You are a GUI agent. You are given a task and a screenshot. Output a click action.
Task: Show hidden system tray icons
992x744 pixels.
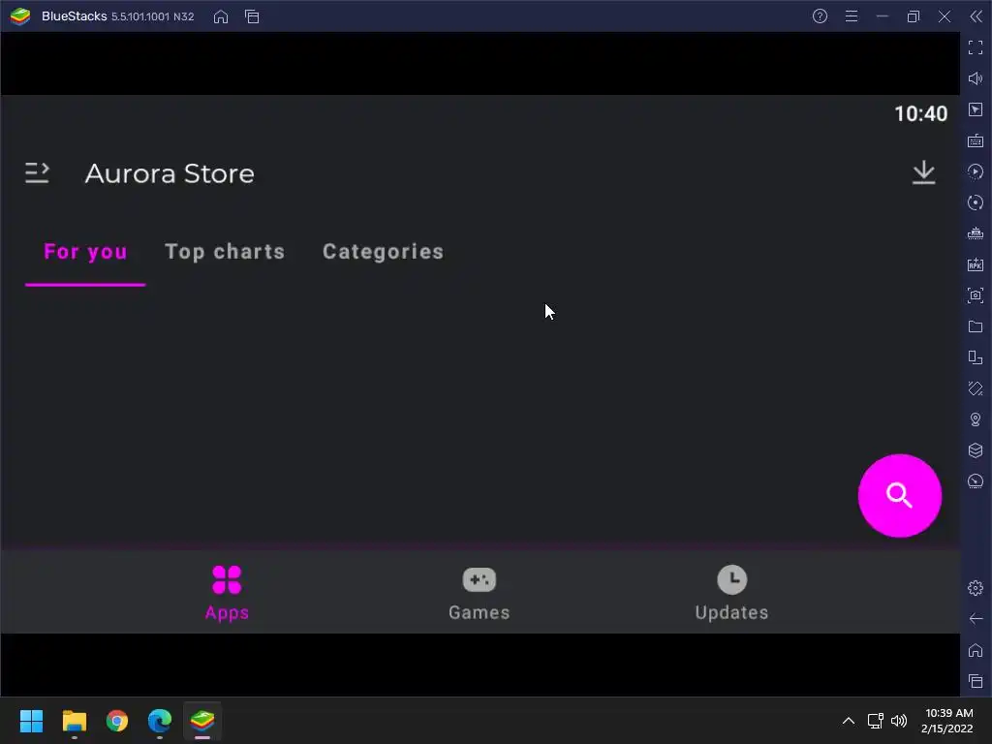tap(849, 721)
